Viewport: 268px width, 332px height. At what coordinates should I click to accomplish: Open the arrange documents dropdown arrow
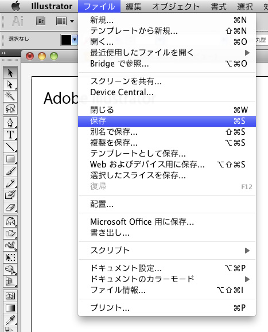[x=72, y=21]
